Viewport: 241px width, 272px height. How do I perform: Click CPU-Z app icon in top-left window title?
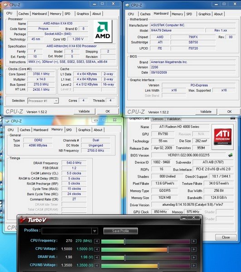pos(6,5)
